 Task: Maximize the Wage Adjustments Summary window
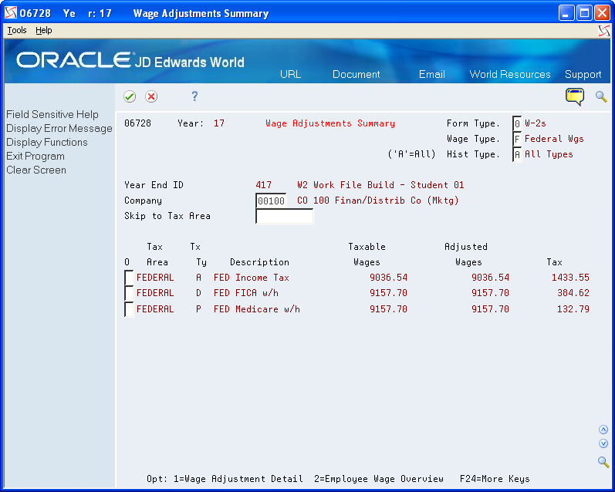[584, 13]
